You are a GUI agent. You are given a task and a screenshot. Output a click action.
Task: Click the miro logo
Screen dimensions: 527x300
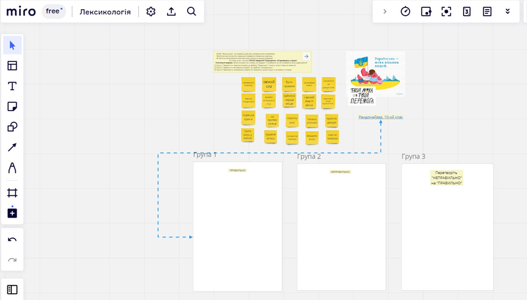(21, 11)
